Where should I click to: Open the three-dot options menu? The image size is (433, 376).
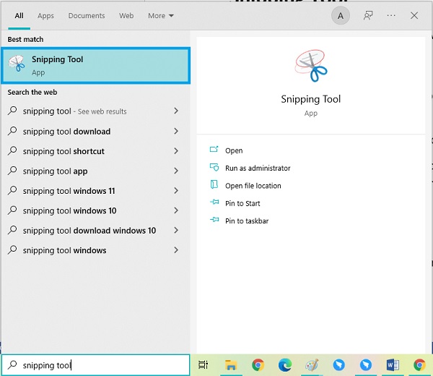[x=391, y=16]
